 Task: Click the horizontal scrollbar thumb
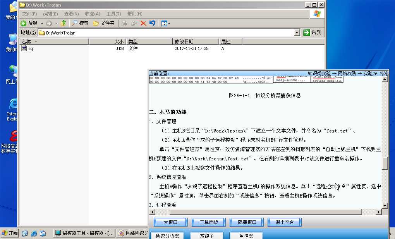pyautogui.click(x=266, y=212)
